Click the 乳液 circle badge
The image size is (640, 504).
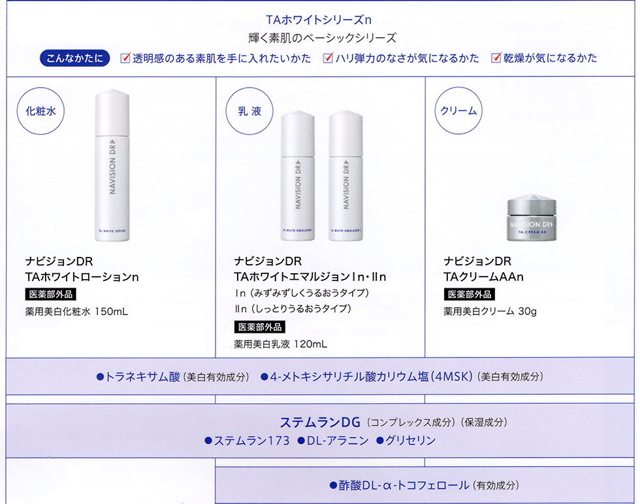[x=249, y=110]
